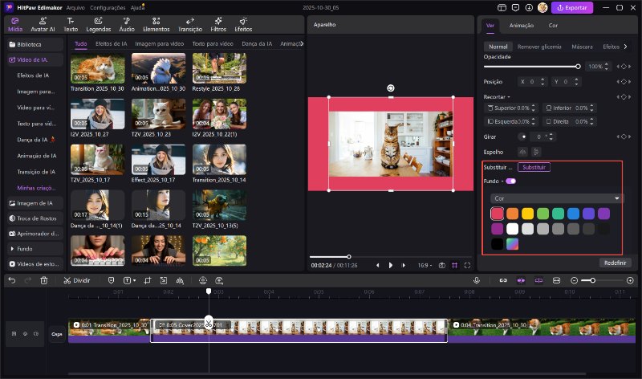Click the Substituir button
Image resolution: width=642 pixels, height=379 pixels.
[534, 167]
